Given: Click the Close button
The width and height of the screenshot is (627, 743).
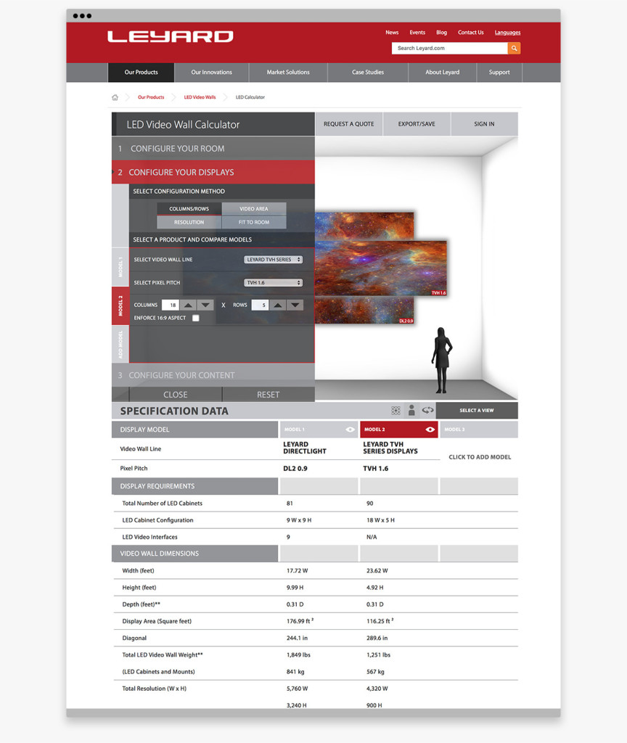Looking at the screenshot, I should [x=176, y=395].
